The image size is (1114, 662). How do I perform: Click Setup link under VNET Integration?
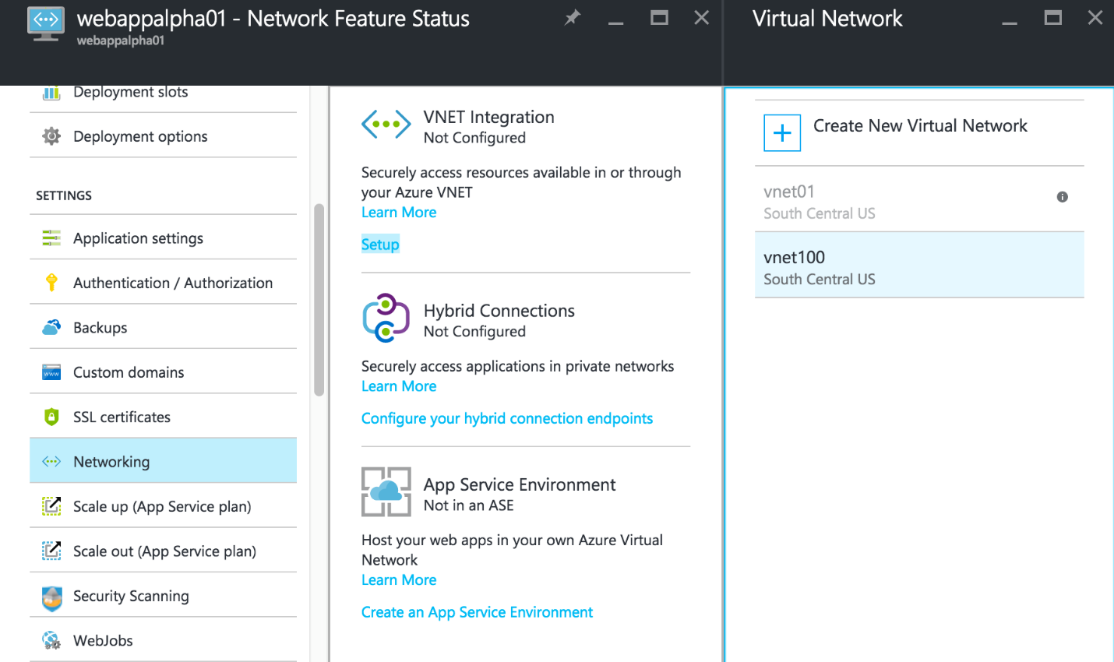380,245
